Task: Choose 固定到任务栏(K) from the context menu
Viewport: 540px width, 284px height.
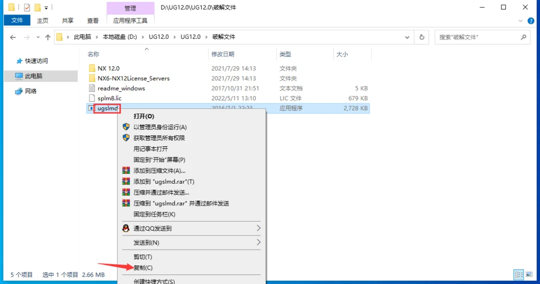Action: (154, 214)
